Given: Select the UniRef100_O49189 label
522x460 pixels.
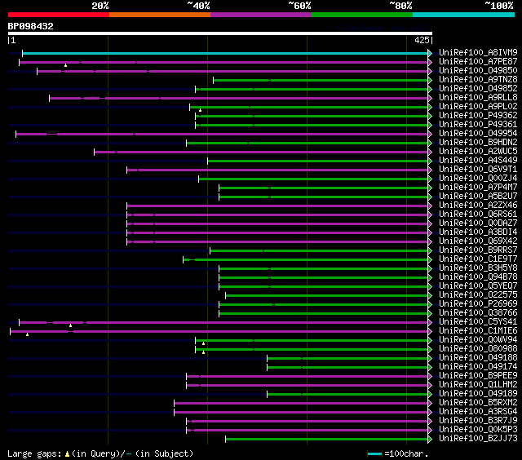Looking at the screenshot, I should tap(478, 394).
